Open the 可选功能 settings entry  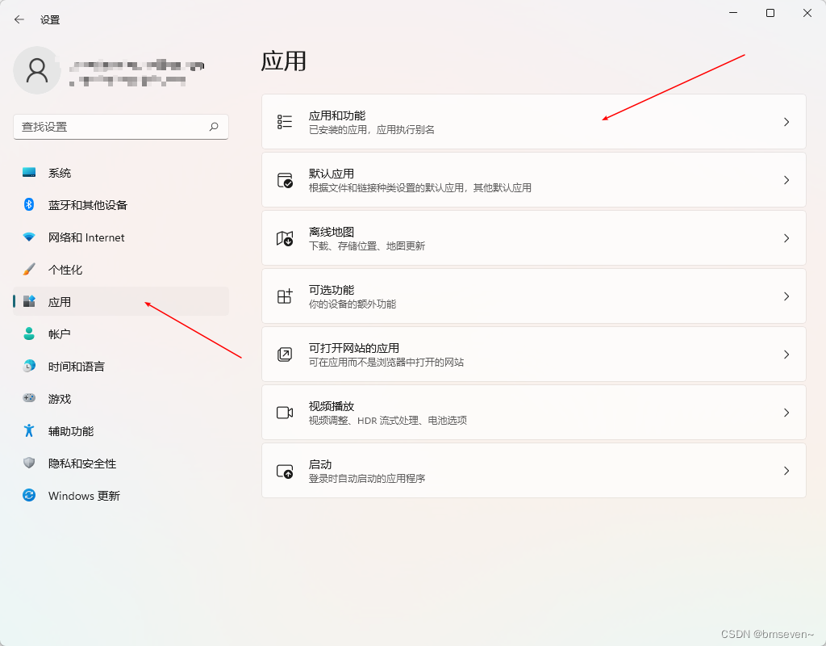coord(532,296)
